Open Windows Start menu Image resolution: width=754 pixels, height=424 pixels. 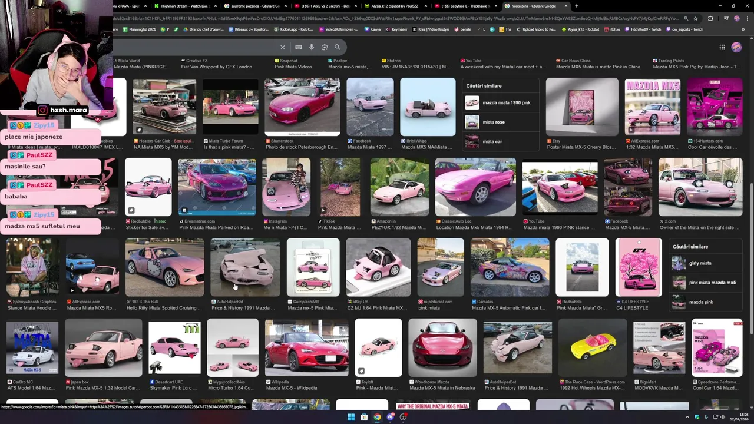pos(351,417)
